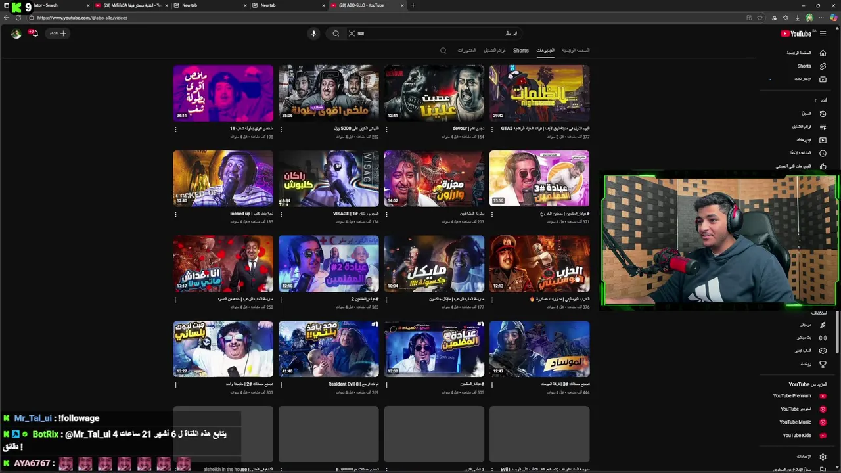
Task: Open the account avatar menu
Action: pos(16,34)
